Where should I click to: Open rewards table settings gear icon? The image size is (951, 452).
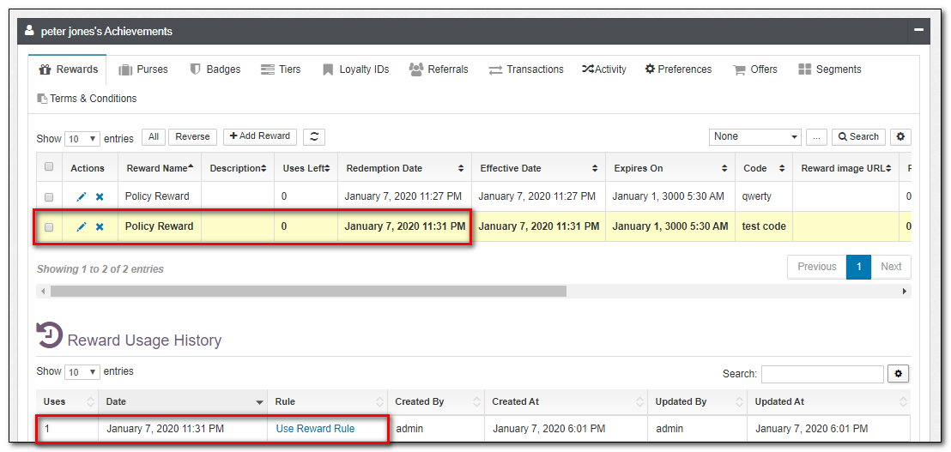pyautogui.click(x=900, y=136)
